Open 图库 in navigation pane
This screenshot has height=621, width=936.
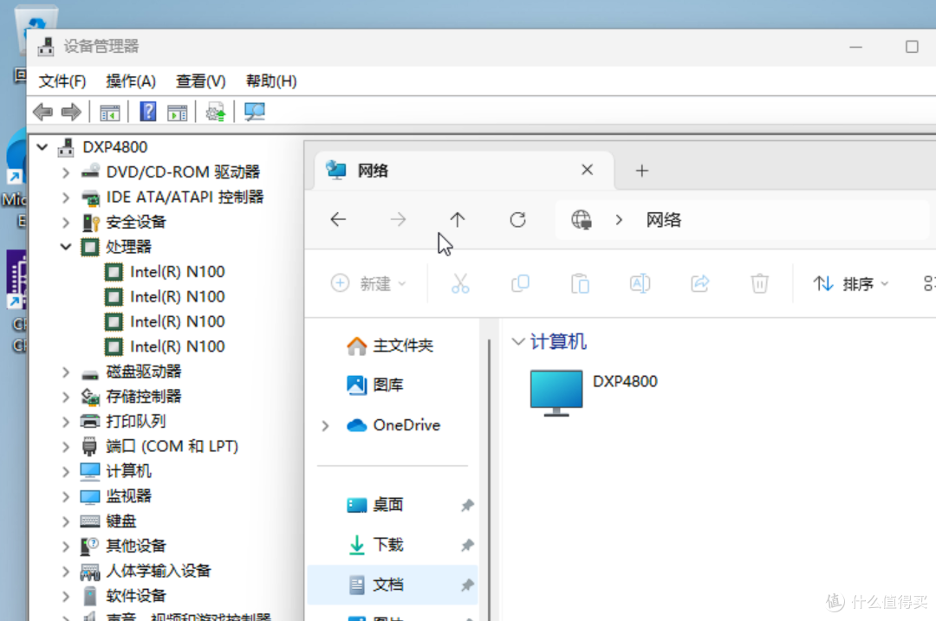click(x=375, y=385)
